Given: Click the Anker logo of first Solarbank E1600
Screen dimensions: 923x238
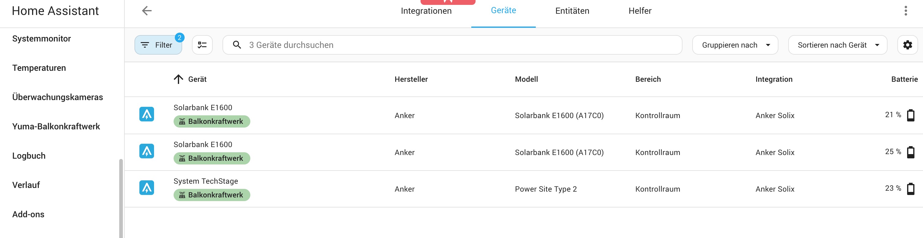Looking at the screenshot, I should click(x=146, y=114).
